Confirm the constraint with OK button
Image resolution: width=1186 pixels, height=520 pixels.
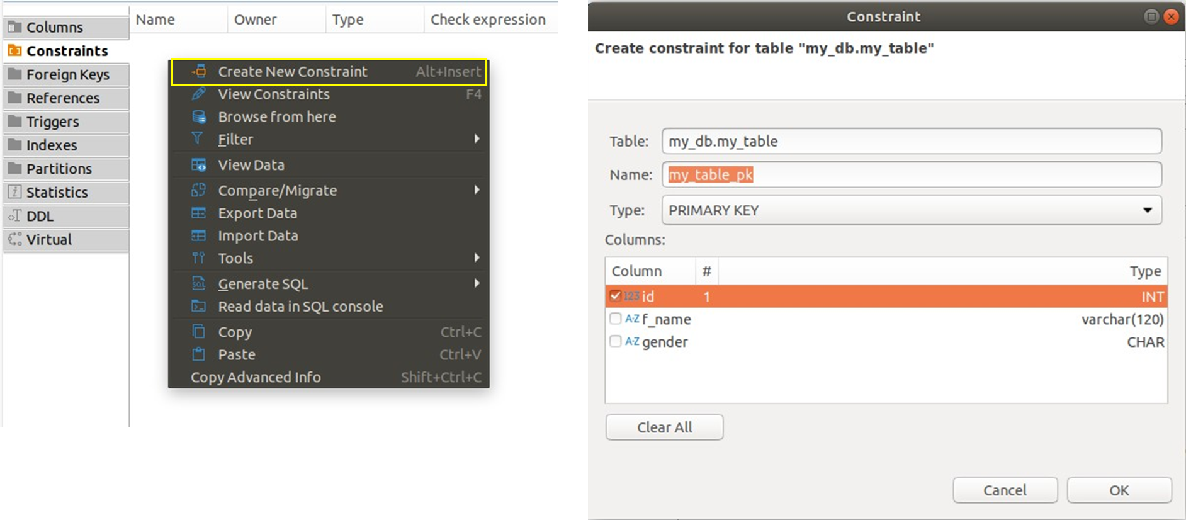1119,490
